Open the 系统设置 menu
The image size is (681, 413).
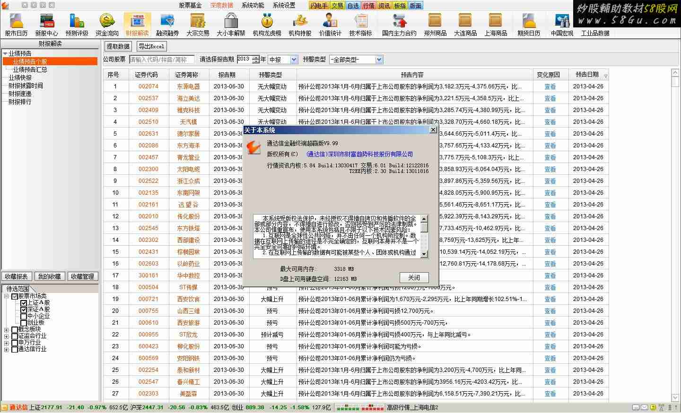pyautogui.click(x=284, y=6)
